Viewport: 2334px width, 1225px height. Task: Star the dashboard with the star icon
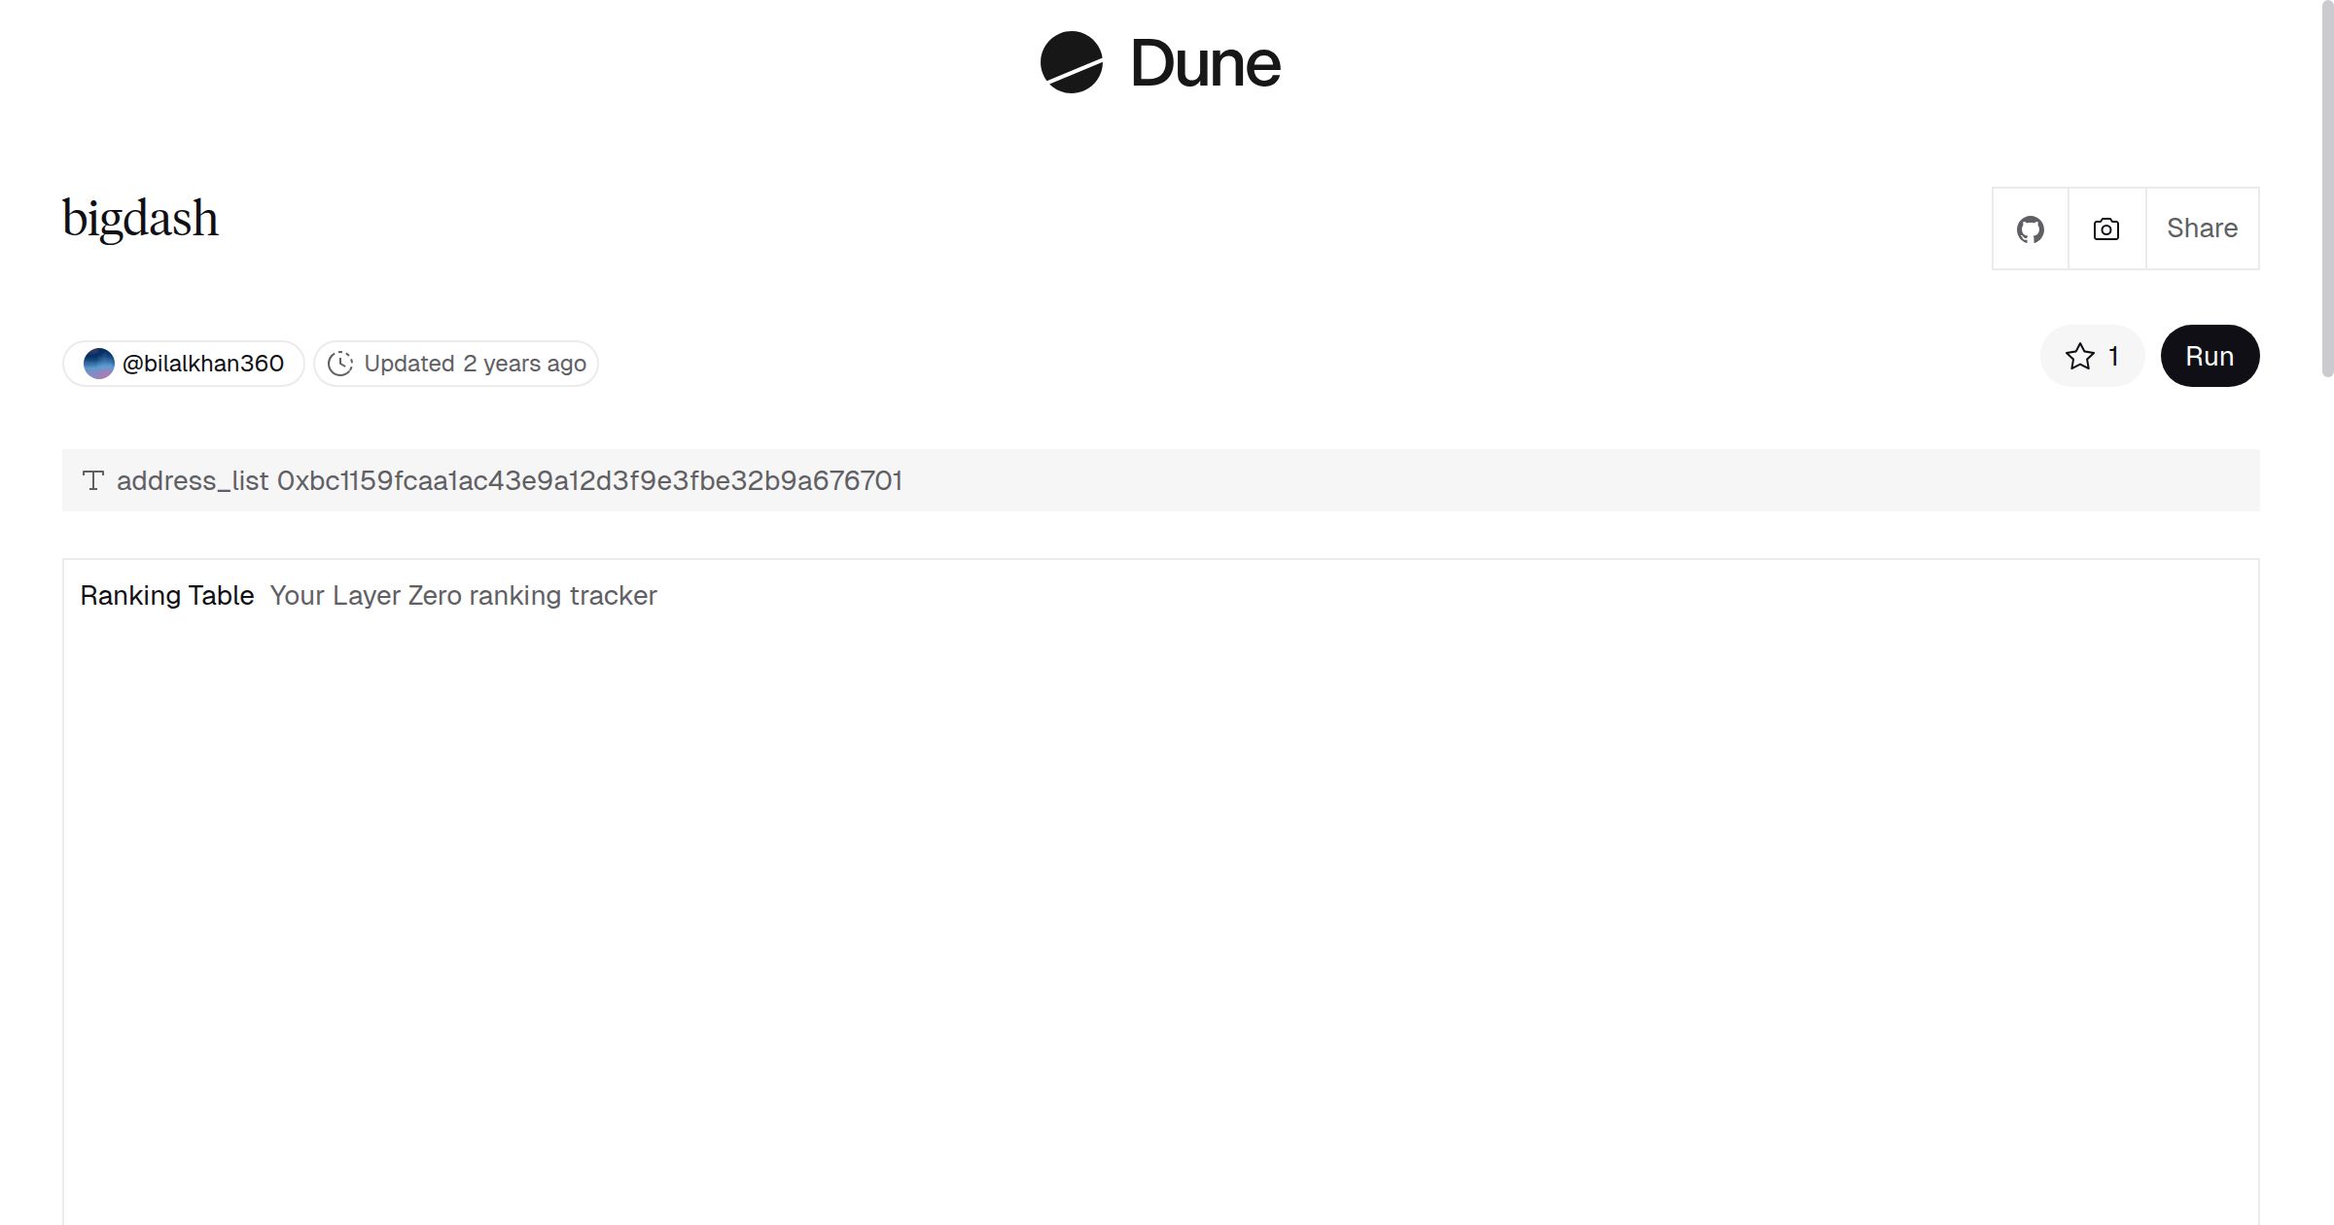pos(2079,357)
